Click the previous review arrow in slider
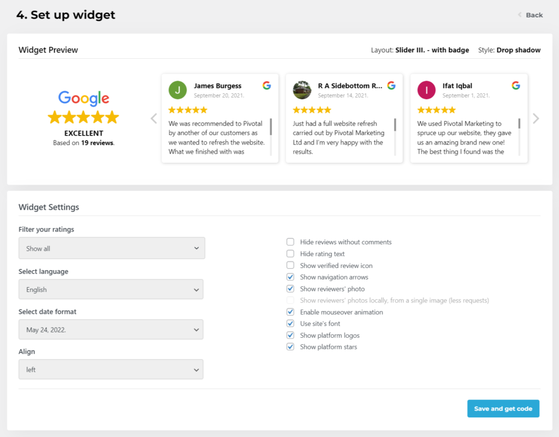The width and height of the screenshot is (559, 437). (x=153, y=118)
